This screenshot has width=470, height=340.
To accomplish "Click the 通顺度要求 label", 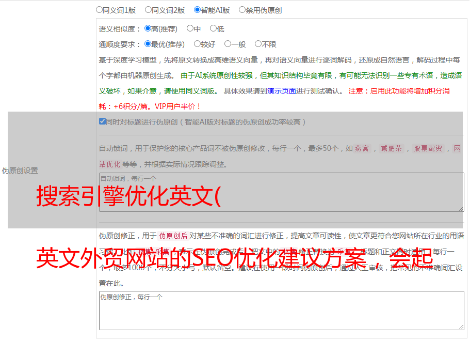I will tap(119, 45).
